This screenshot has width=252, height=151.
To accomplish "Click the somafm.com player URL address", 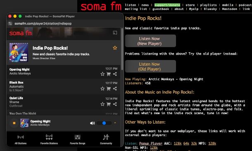I will (43, 24).
